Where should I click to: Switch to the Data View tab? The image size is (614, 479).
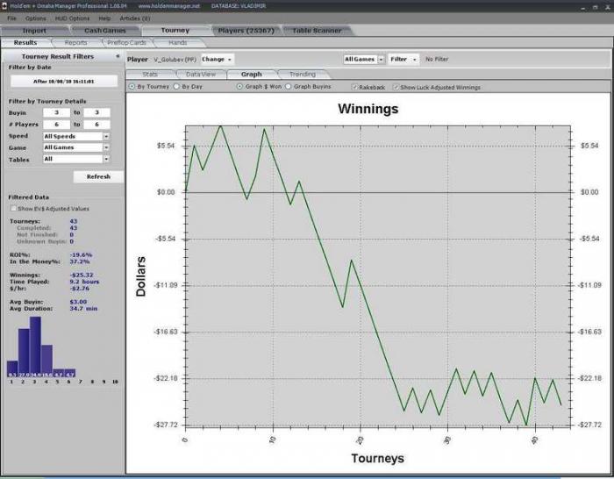click(201, 74)
